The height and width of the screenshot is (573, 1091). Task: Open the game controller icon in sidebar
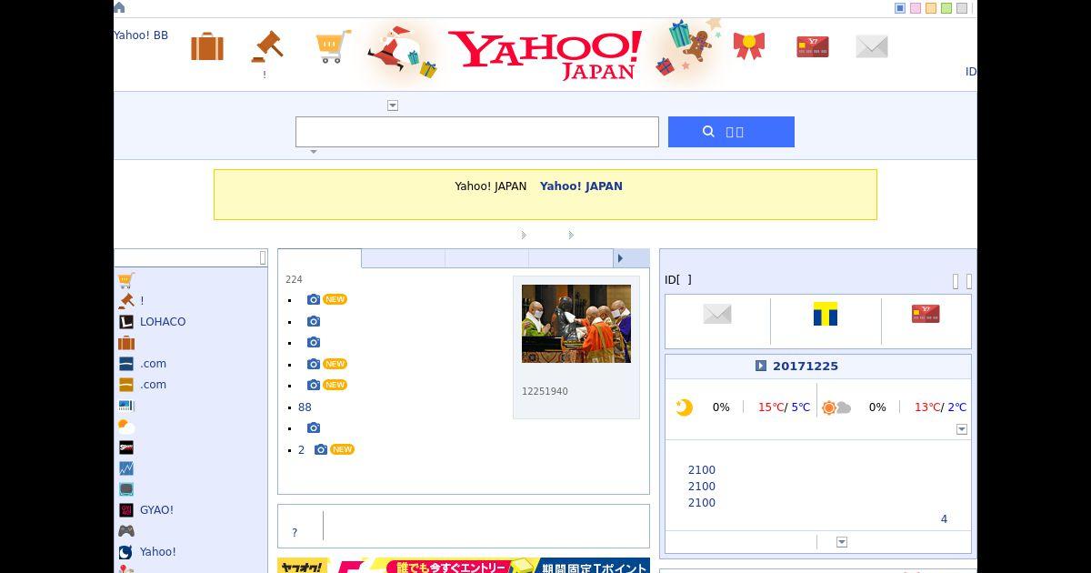click(x=126, y=531)
